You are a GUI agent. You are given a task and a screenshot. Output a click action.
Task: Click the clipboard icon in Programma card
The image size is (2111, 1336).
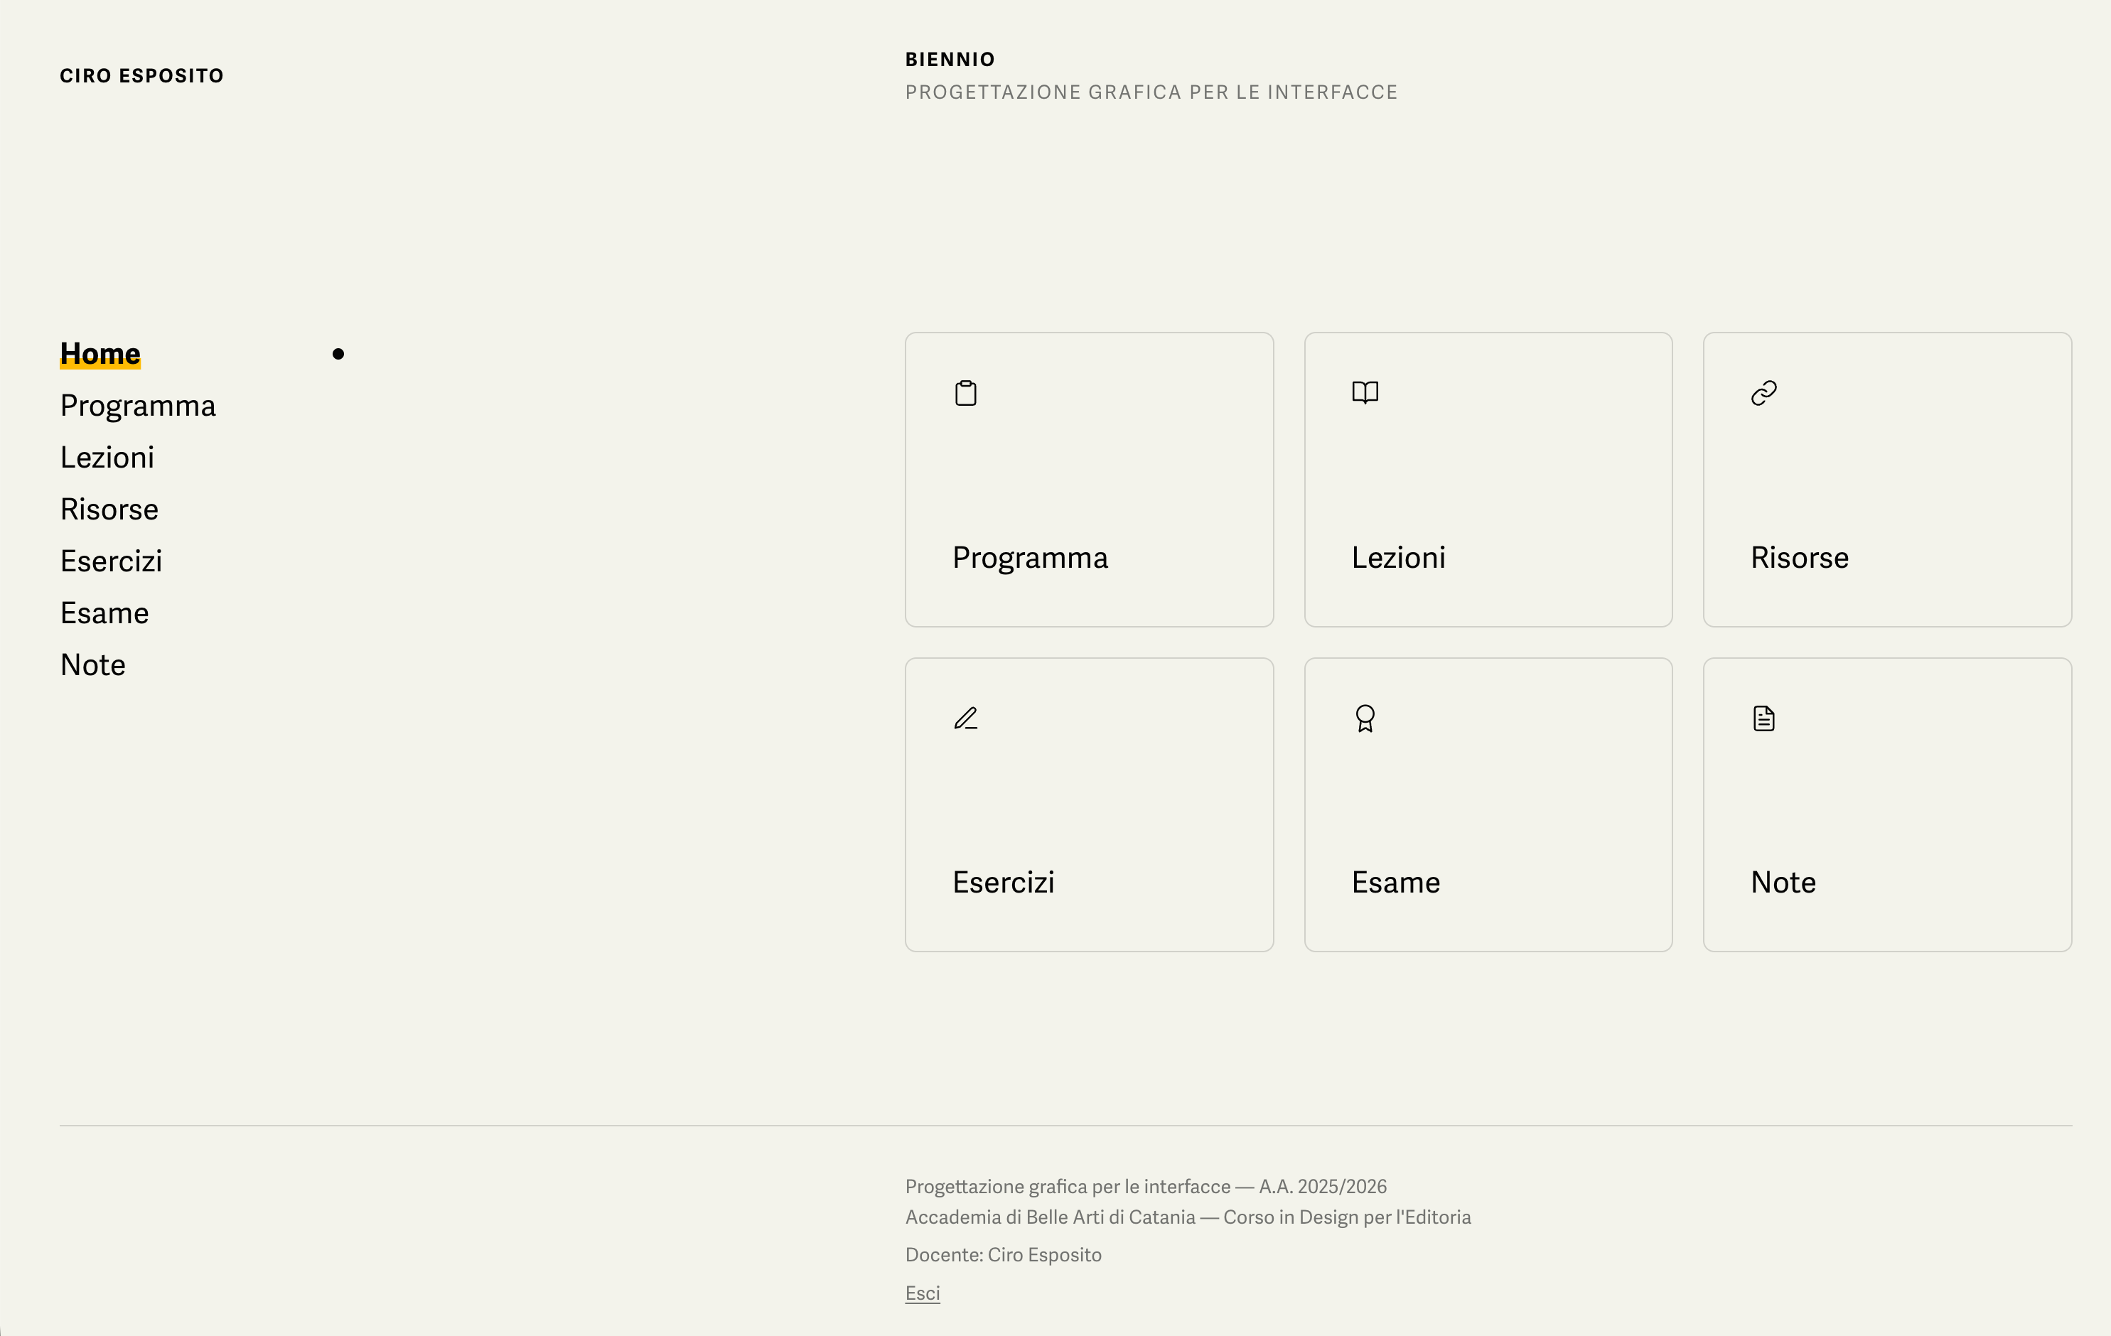[965, 393]
